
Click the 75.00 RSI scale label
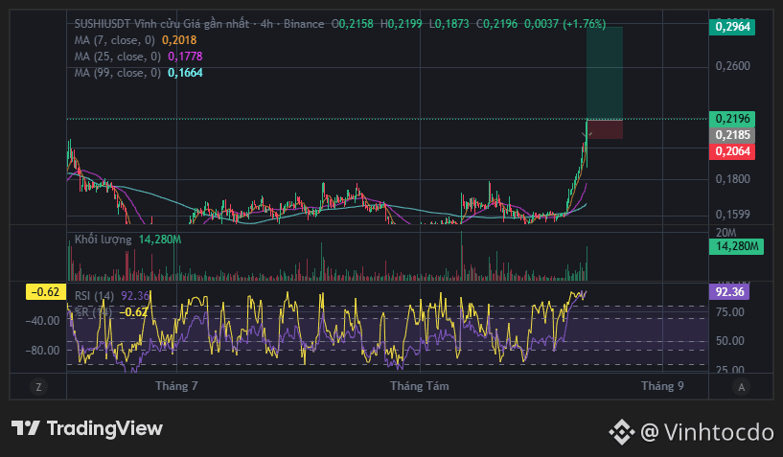coord(730,312)
